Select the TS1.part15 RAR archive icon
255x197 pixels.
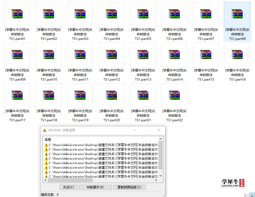(206, 54)
